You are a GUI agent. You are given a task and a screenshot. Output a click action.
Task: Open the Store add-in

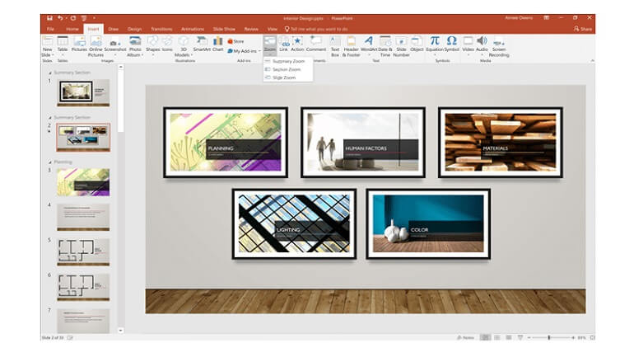(x=235, y=41)
